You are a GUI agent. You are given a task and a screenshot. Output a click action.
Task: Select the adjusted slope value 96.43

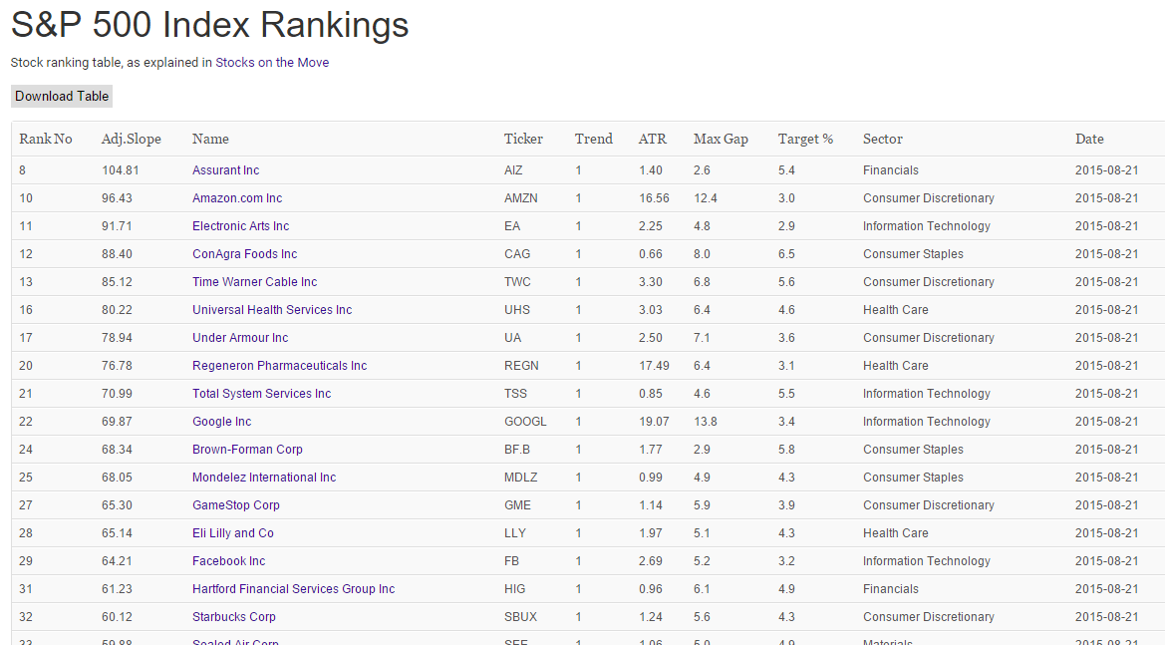click(x=117, y=198)
